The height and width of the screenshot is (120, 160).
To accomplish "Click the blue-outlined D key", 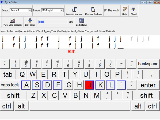I will point(47,85).
